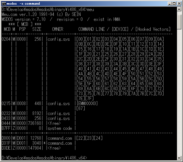Image resolution: width=183 pixels, height=162 pixels.
Task: Click 'config.sys' in row 0215
Action: [59, 103]
